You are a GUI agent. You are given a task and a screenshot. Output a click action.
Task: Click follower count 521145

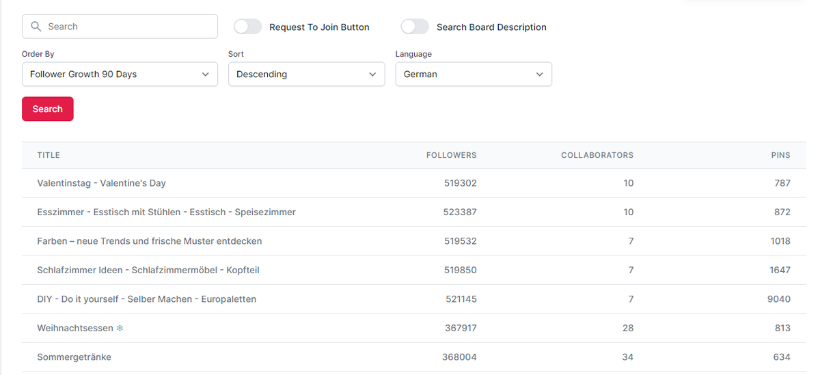click(x=460, y=299)
